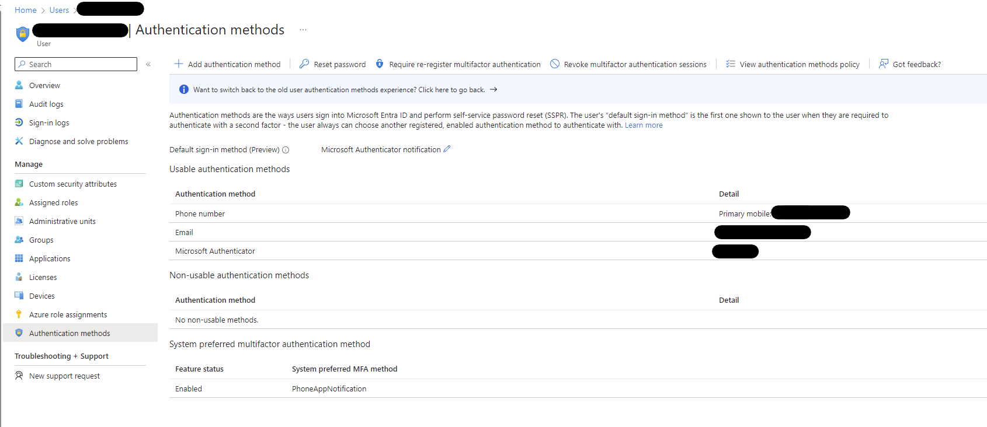Click the blue info icon in the banner
The height and width of the screenshot is (427, 987).
184,89
